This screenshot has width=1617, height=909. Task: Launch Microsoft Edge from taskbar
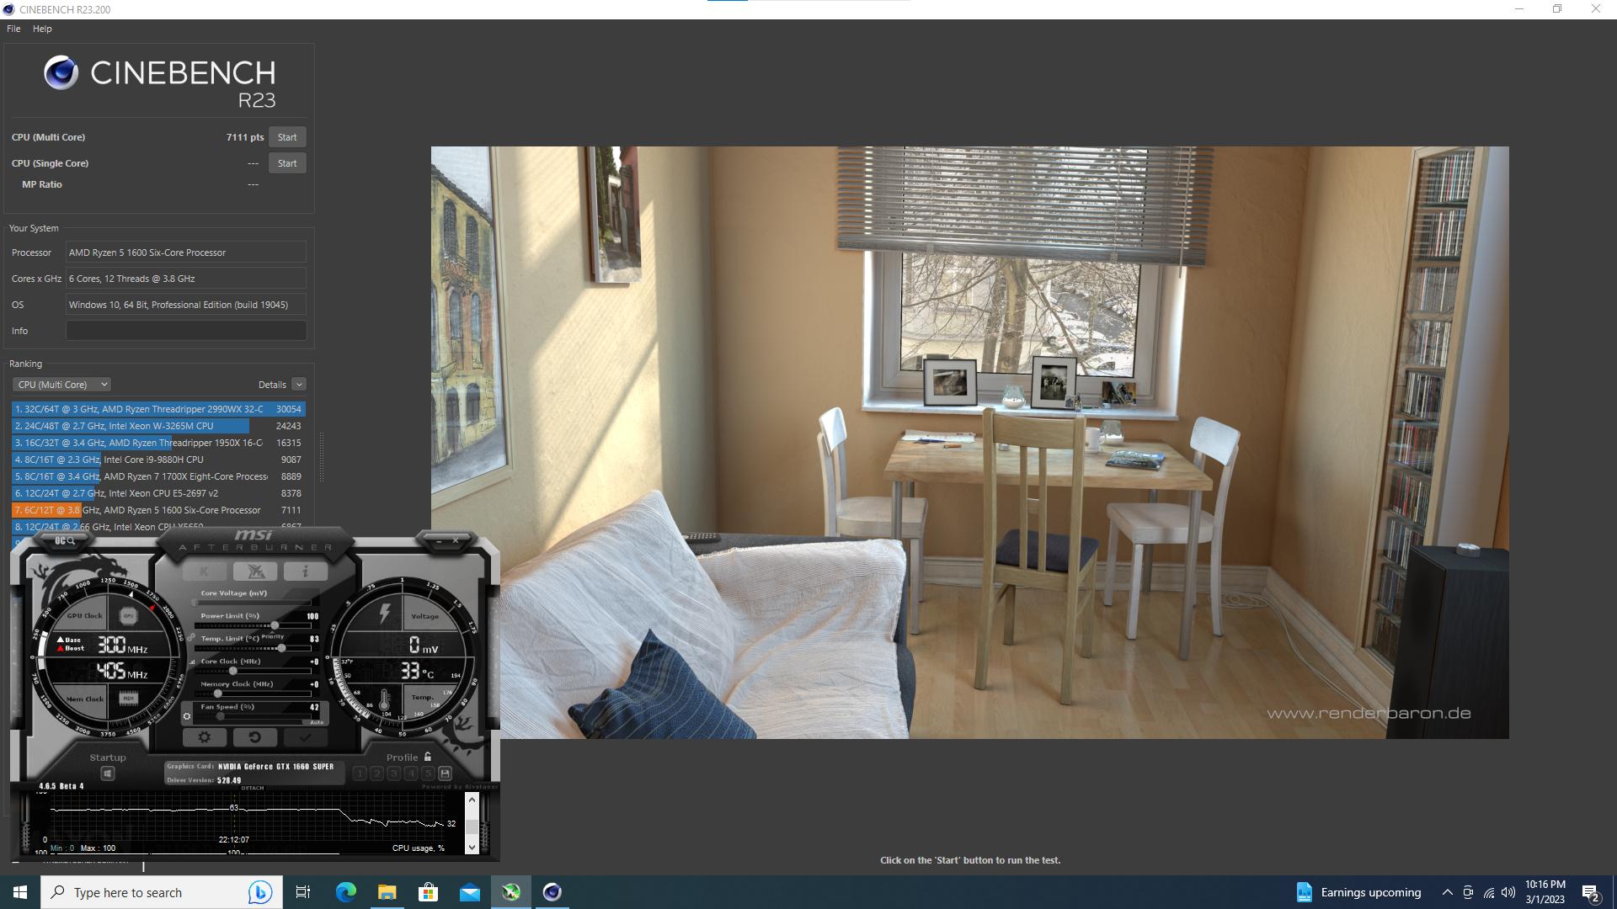point(345,892)
